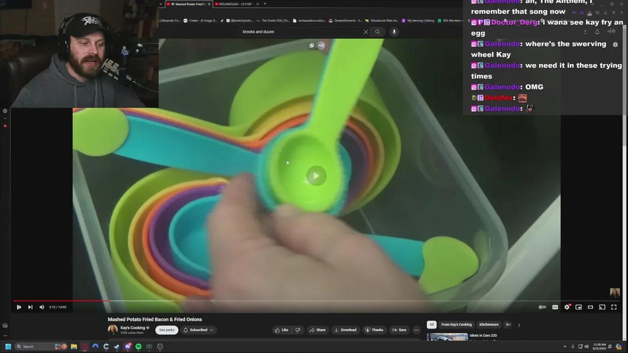Click the Cast icon on the player
The height and width of the screenshot is (353, 628).
[x=602, y=307]
